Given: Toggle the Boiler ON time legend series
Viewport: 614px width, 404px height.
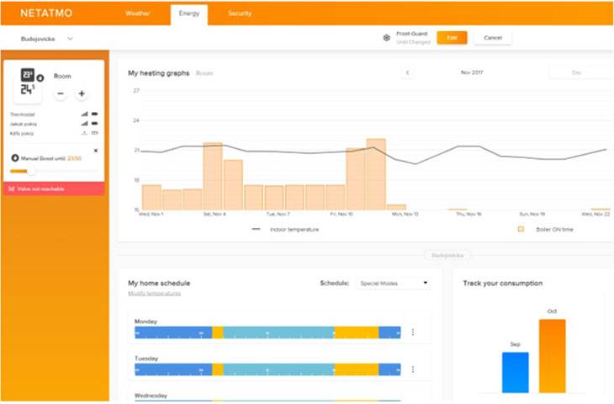Looking at the screenshot, I should point(545,229).
